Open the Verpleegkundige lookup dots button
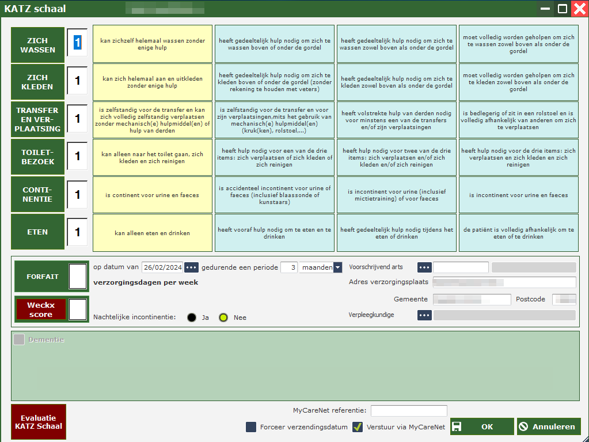 click(x=424, y=315)
